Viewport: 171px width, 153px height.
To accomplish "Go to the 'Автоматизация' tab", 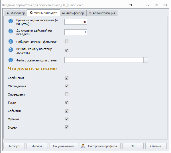I will pyautogui.click(x=102, y=13).
